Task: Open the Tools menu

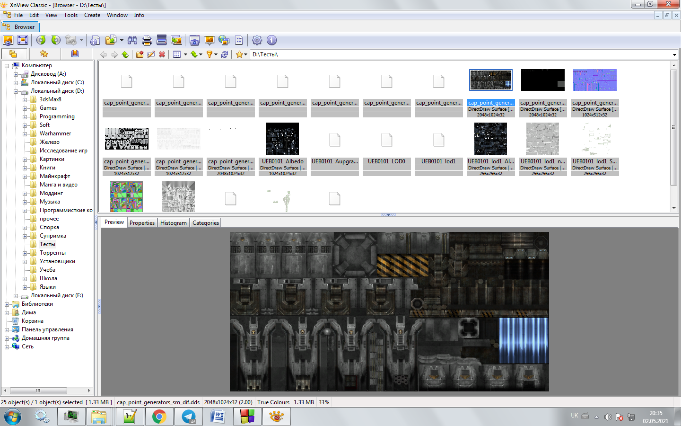Action: coord(71,15)
